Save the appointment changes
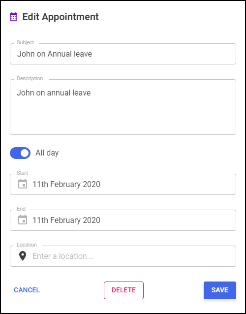This screenshot has height=314, width=246. (220, 290)
